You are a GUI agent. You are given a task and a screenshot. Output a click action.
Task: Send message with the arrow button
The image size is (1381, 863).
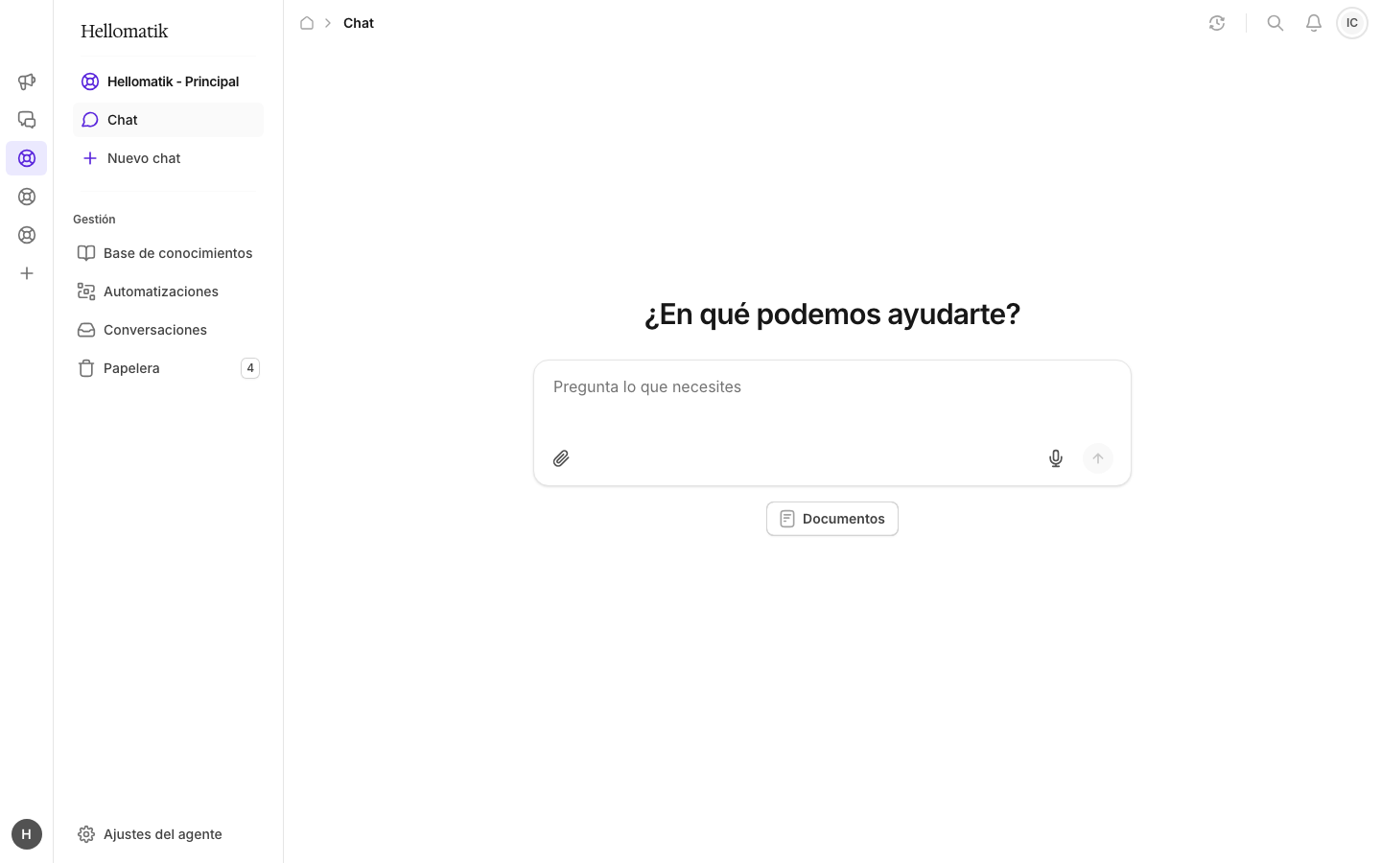[x=1098, y=458]
